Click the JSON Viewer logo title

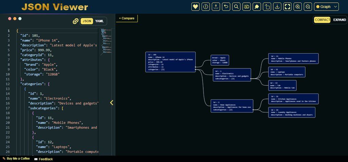55,7
